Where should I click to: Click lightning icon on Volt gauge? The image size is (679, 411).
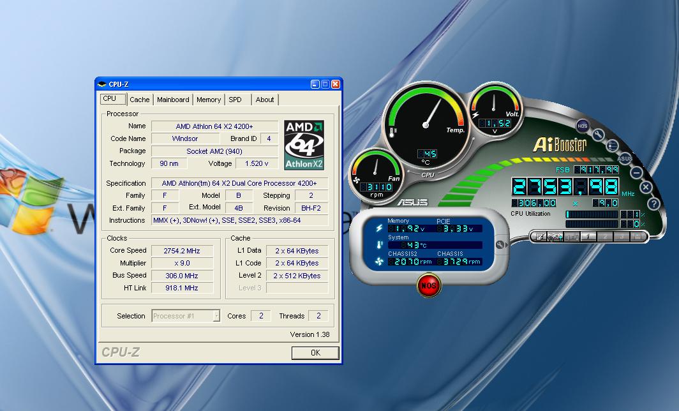[475, 115]
